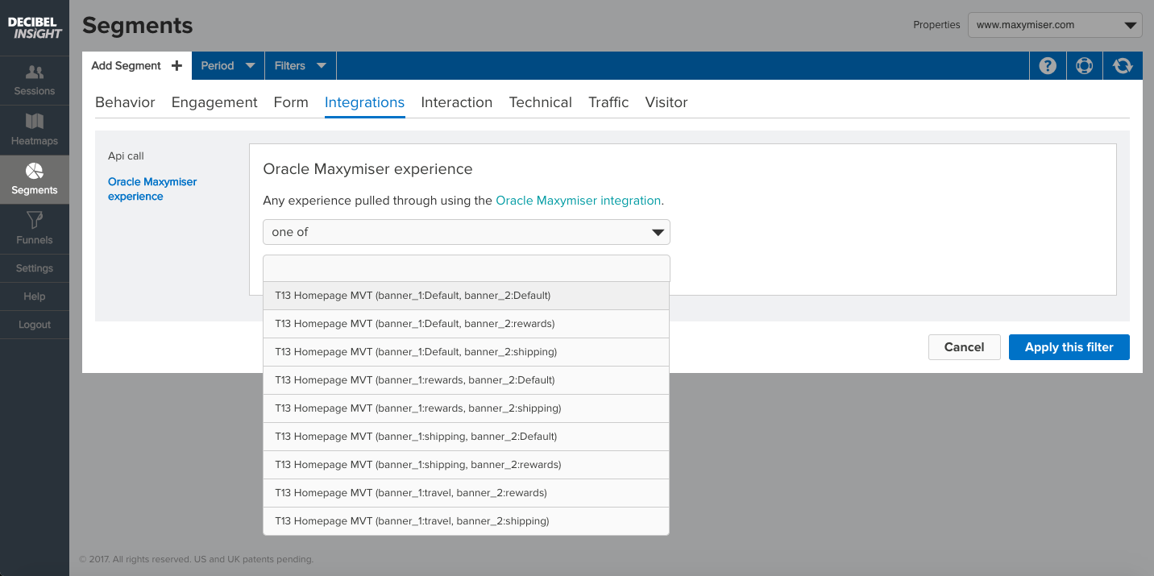Select the Api call filter option
Screen dimensions: 1154x576
click(x=126, y=156)
